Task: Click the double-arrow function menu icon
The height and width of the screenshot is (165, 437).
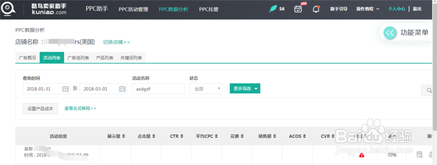Action: [x=390, y=33]
